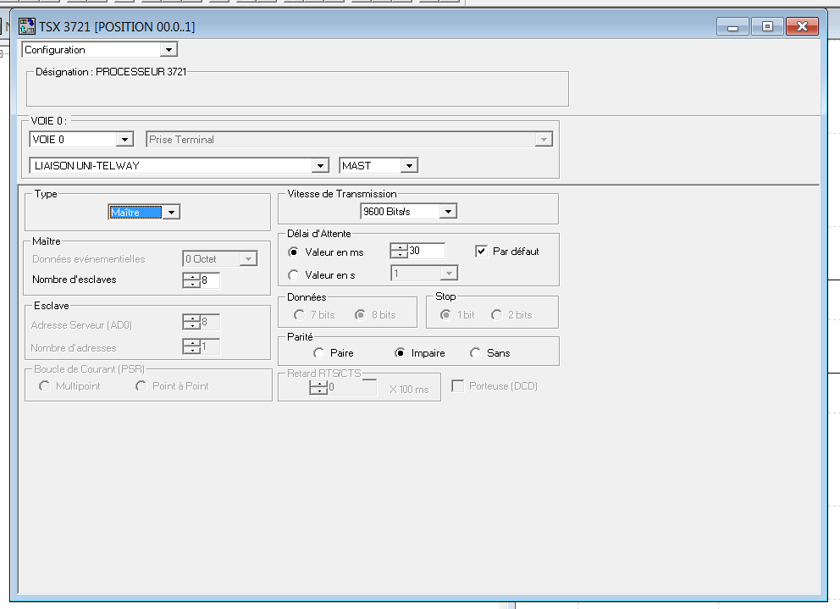Open the 9600 Bits/s speed dropdown
The width and height of the screenshot is (840, 609).
448,211
